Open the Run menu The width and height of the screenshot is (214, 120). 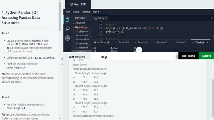tap(96, 12)
